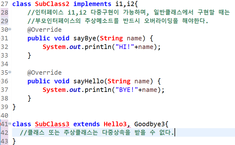Image resolution: width=235 pixels, height=145 pixels.
Task: Click the String parameter type in sayBye
Action: pos(111,38)
